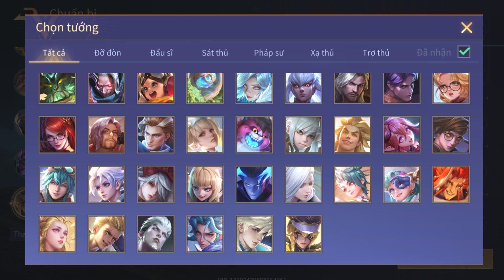This screenshot has width=504, height=280.
Task: Select the blonde girl with round glasses
Action: tap(451, 88)
